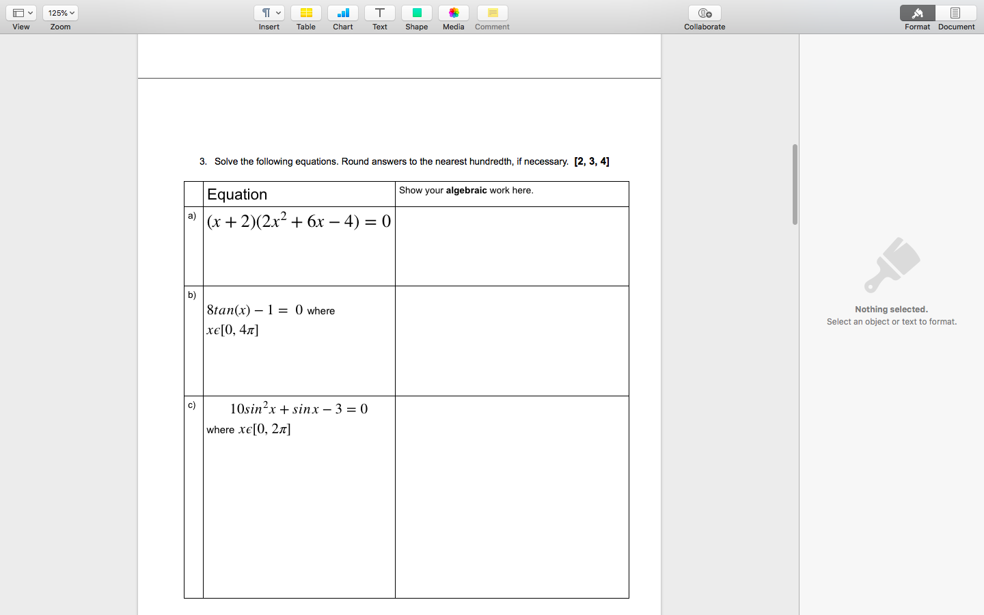The image size is (984, 615).
Task: Click the marks text '[2, 3, 4]'
Action: click(592, 161)
